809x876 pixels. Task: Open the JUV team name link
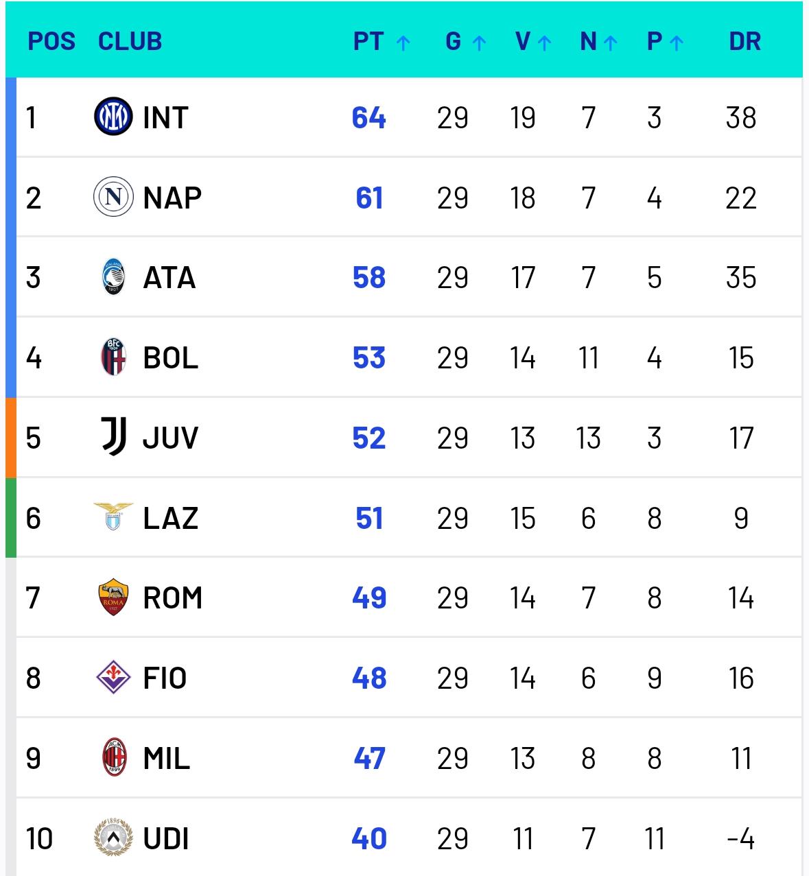pyautogui.click(x=170, y=438)
